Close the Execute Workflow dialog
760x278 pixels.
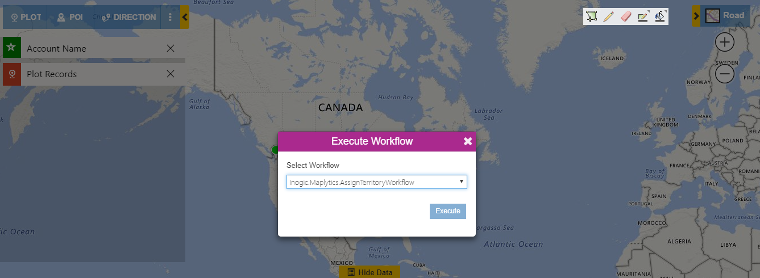point(468,141)
